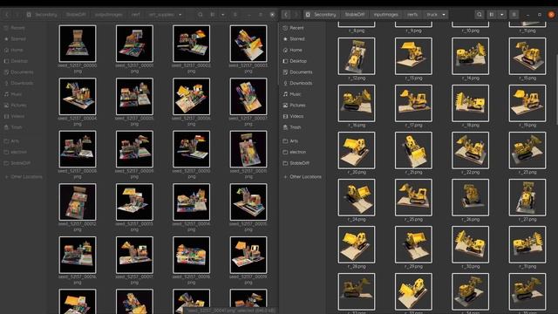Click the forward arrow in the right Files window

point(296,15)
